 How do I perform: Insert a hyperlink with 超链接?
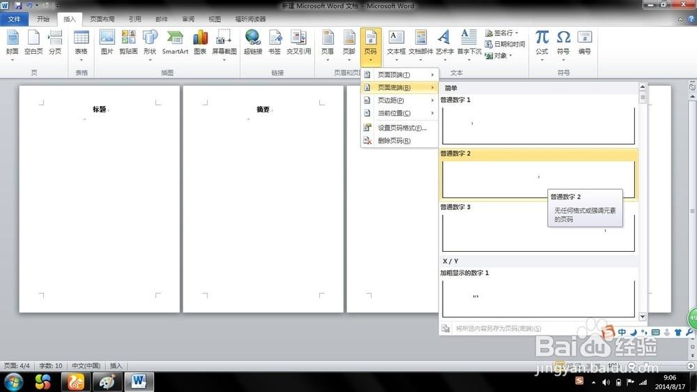point(252,42)
